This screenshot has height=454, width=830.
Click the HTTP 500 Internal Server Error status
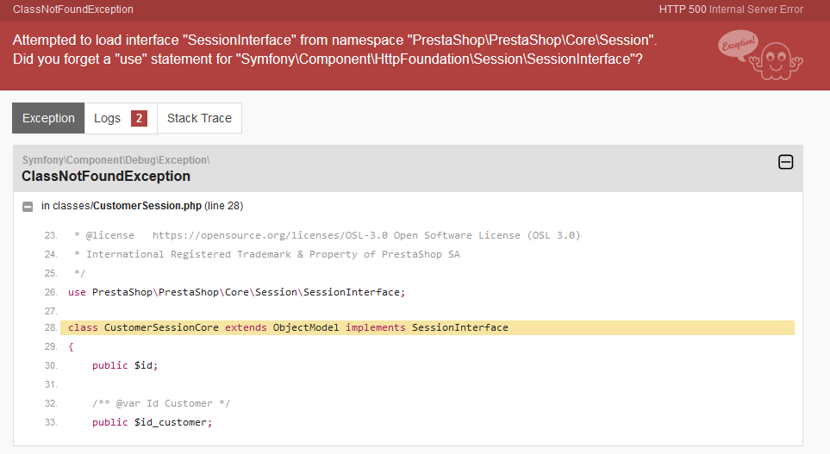[x=731, y=9]
